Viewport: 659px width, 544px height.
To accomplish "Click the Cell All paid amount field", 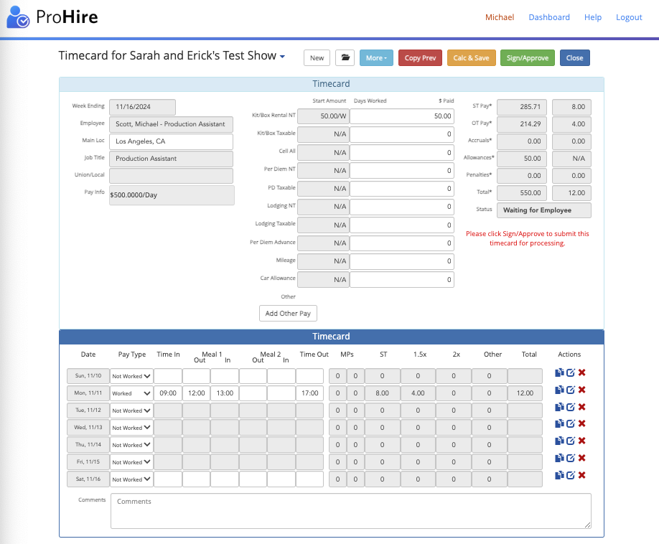I will click(402, 152).
